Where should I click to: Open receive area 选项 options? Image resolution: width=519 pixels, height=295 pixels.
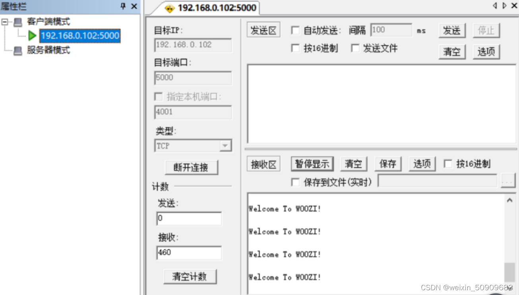(422, 164)
